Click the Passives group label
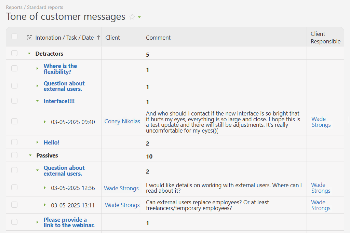 47,155
